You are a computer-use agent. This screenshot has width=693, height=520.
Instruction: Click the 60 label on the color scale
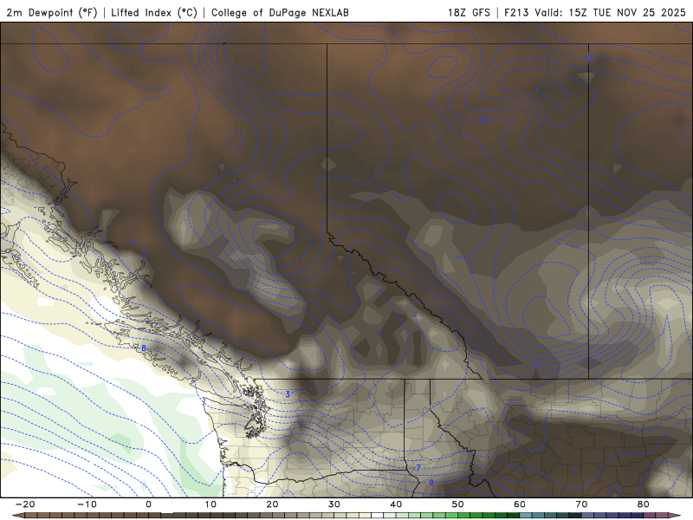pyautogui.click(x=520, y=504)
